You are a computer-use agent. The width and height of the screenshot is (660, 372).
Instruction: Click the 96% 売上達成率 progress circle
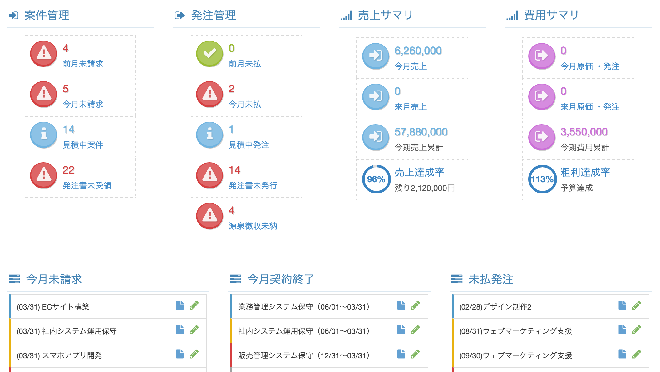click(376, 179)
